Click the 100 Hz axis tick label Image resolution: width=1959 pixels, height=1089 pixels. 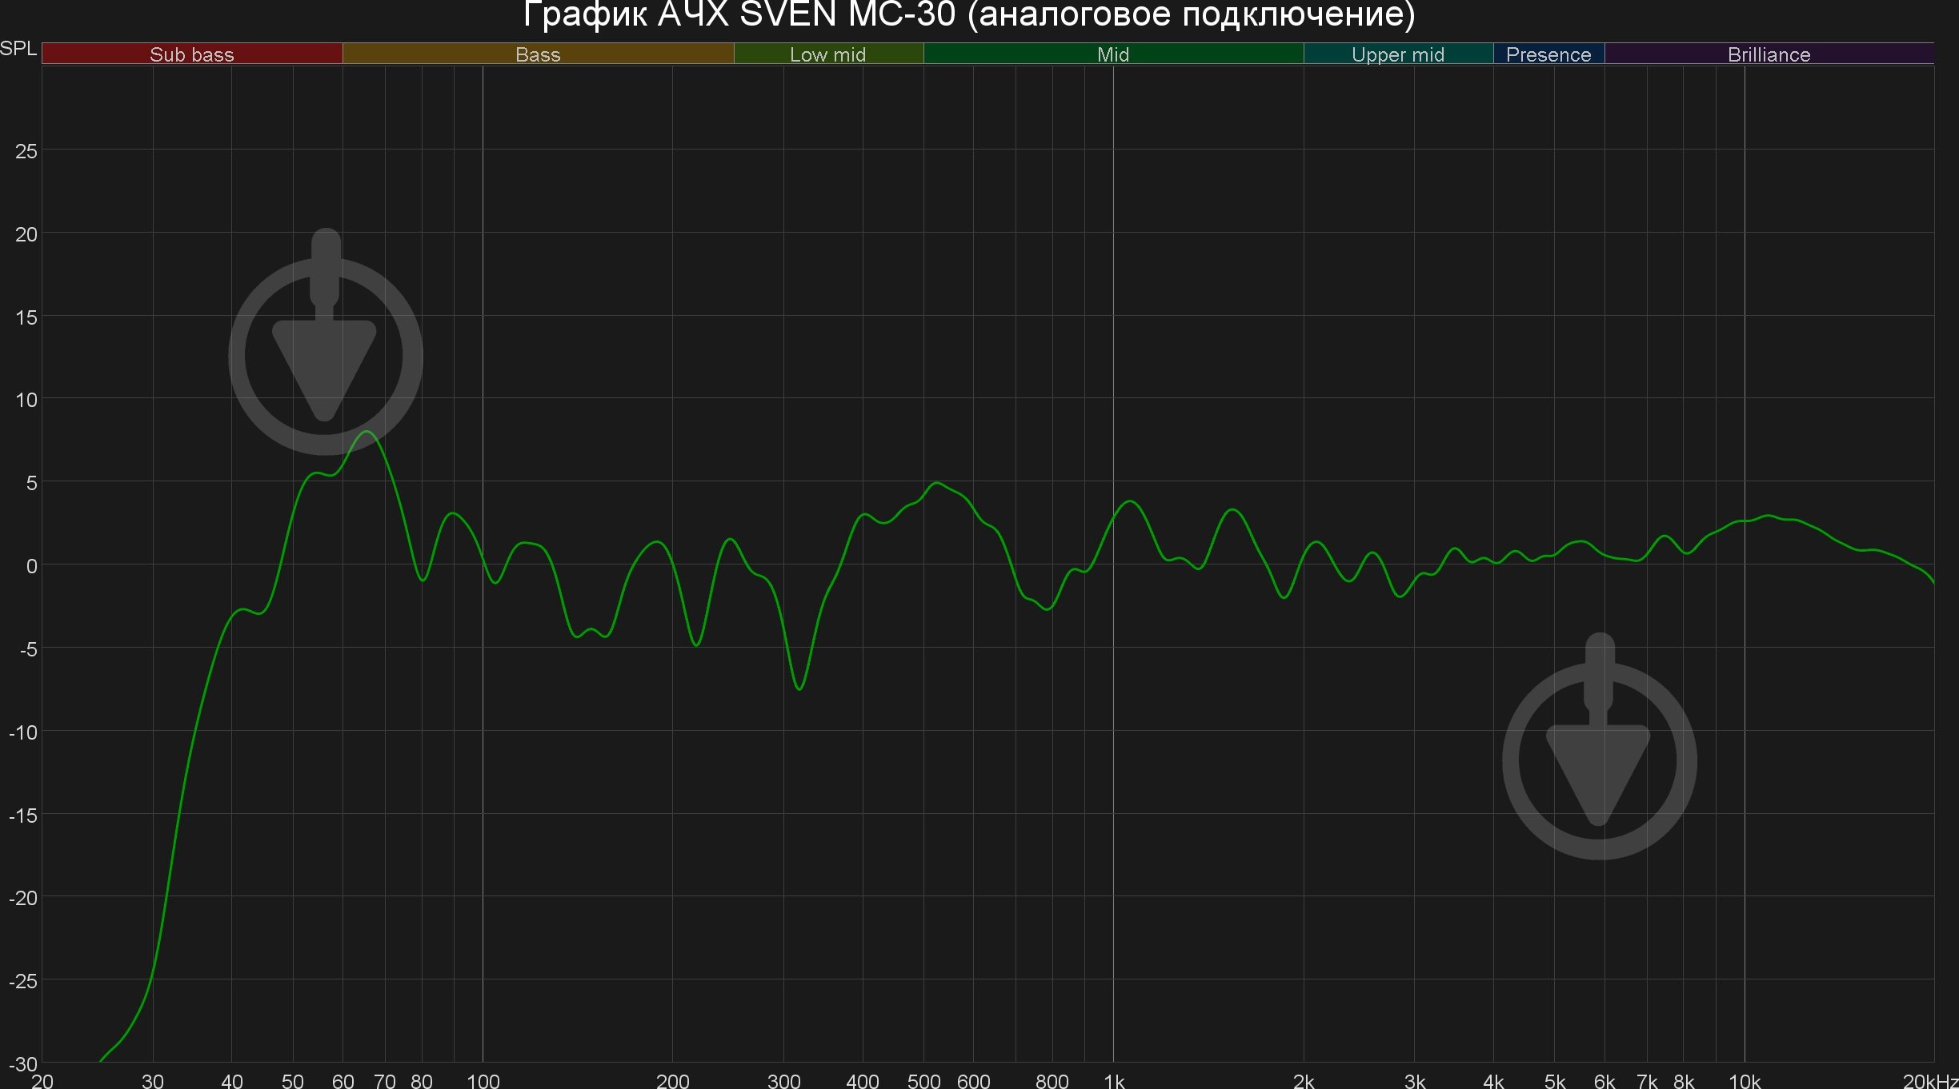[483, 1081]
